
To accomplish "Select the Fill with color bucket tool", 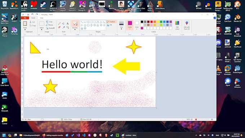I will (x=63, y=23).
